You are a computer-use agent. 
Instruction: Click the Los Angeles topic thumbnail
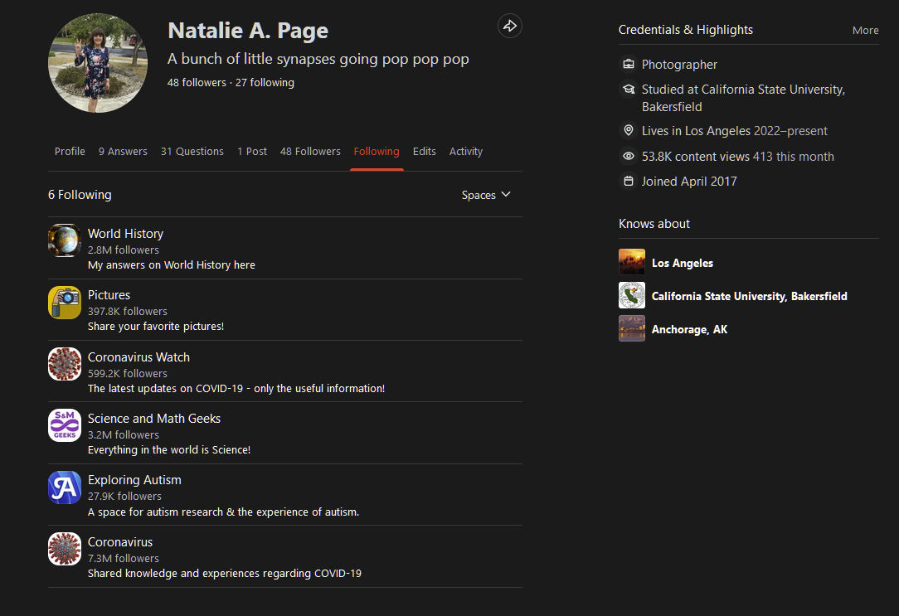(632, 262)
